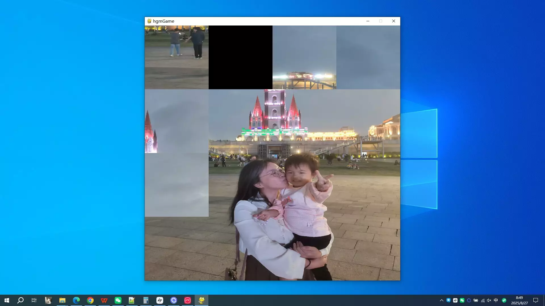Screen dimensions: 545x306
Task: Open Microsoft Edge
Action: click(x=76, y=300)
